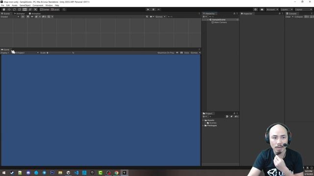
Task: Toggle Local handle rotation button
Action: 55,10
